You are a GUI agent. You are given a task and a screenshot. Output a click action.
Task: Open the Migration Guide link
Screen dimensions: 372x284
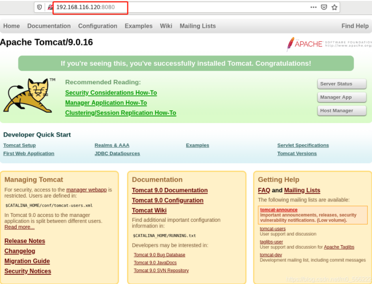coord(27,261)
